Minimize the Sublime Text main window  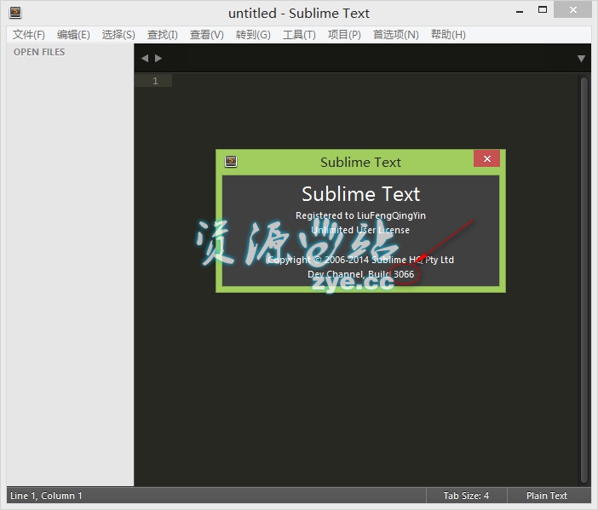519,11
